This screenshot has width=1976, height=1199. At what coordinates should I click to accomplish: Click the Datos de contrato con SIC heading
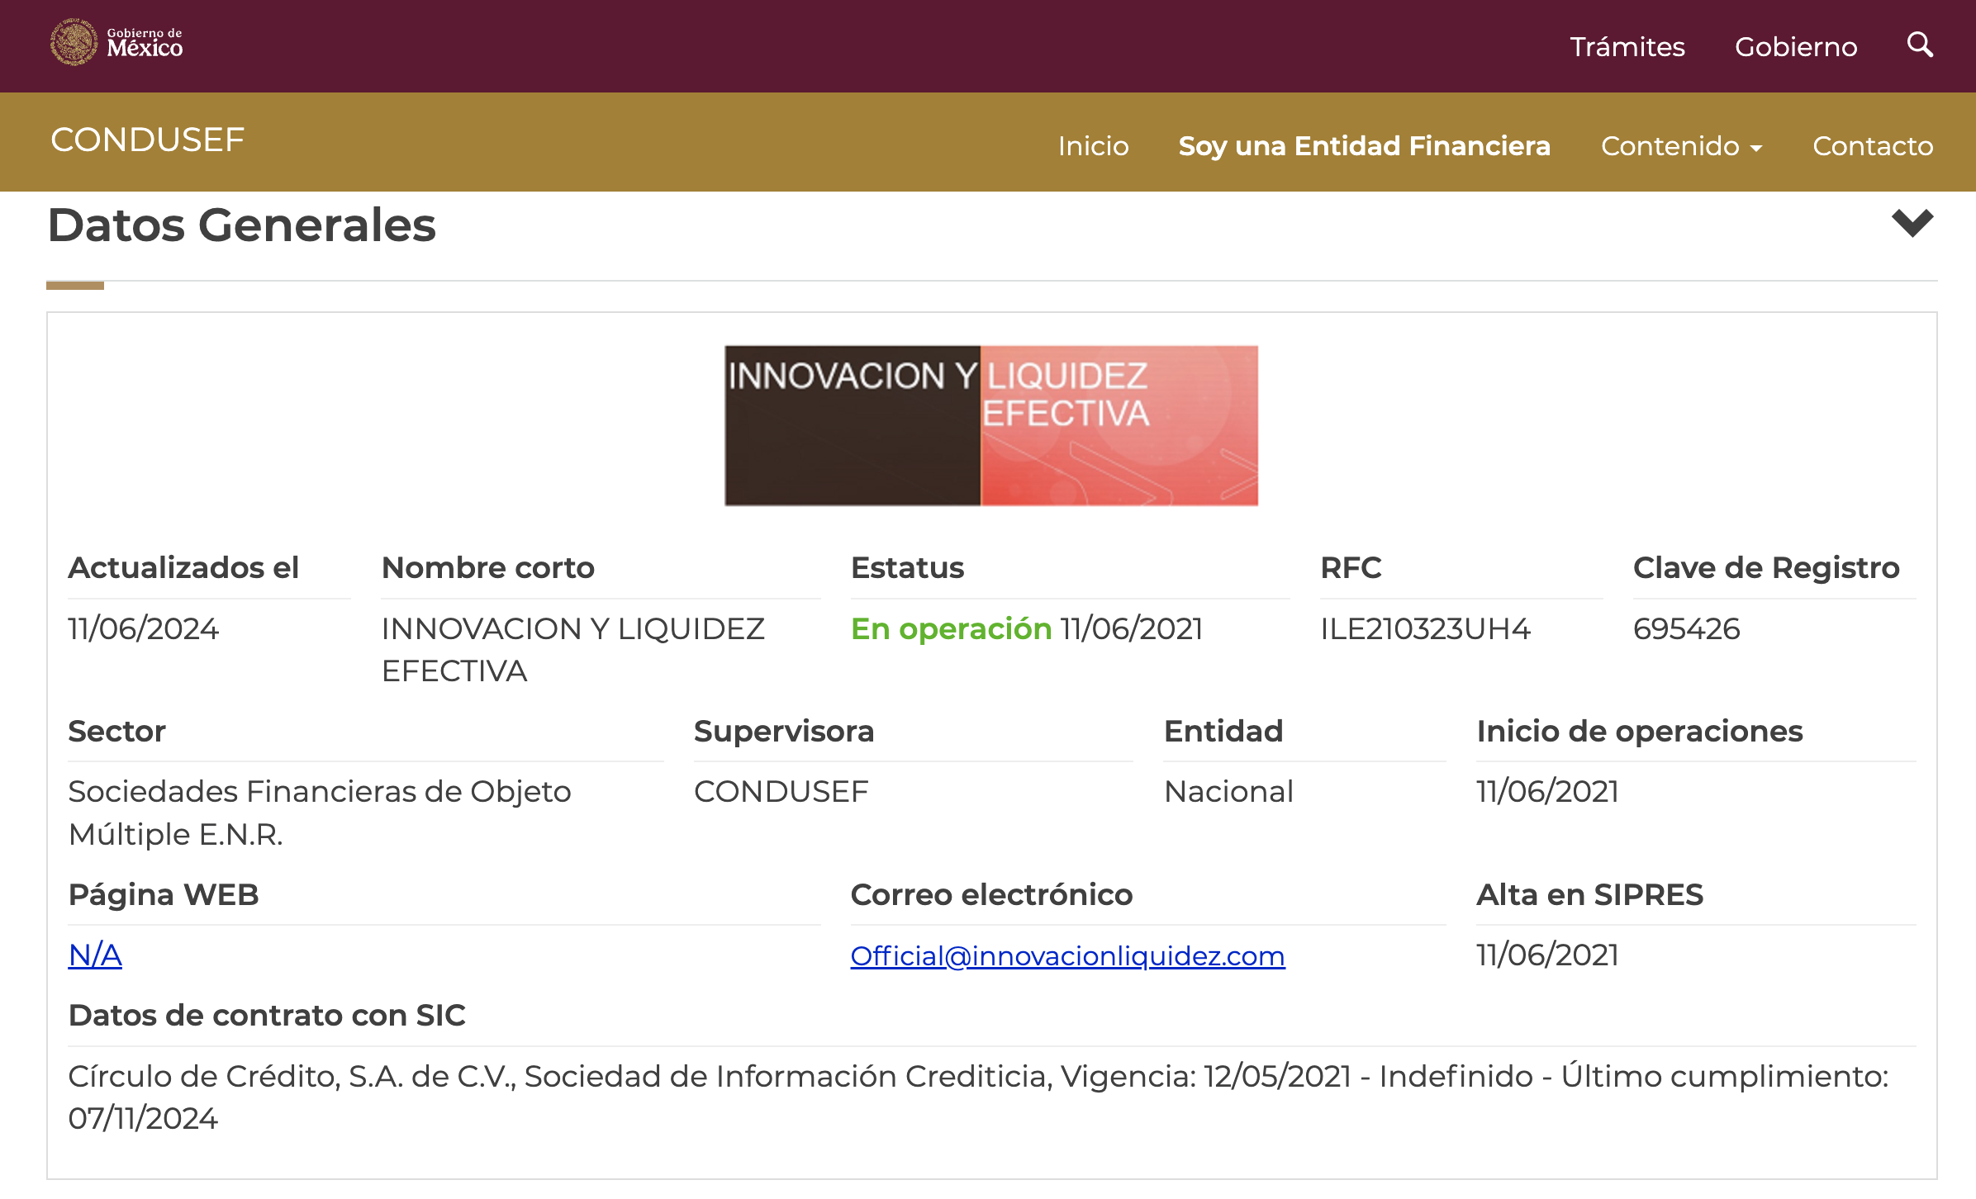pyautogui.click(x=267, y=1016)
